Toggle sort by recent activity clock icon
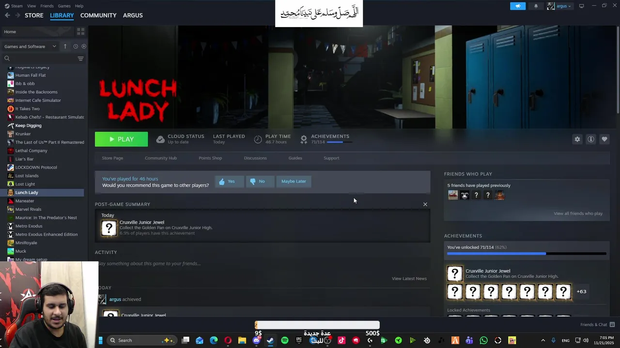This screenshot has width=620, height=348. [76, 46]
